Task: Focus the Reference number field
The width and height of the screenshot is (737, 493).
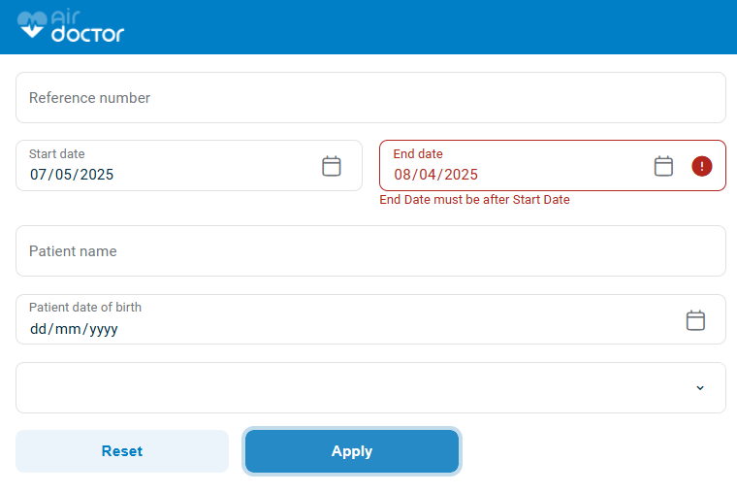Action: tap(370, 97)
